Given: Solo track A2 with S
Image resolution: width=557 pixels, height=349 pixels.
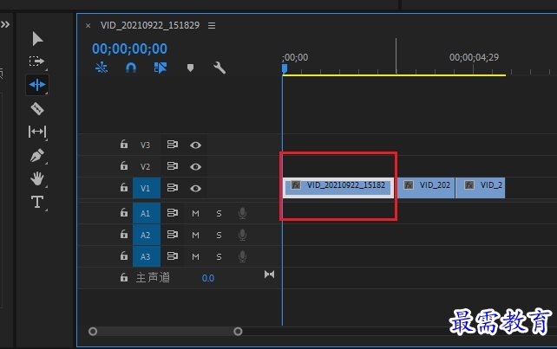Looking at the screenshot, I should [219, 236].
